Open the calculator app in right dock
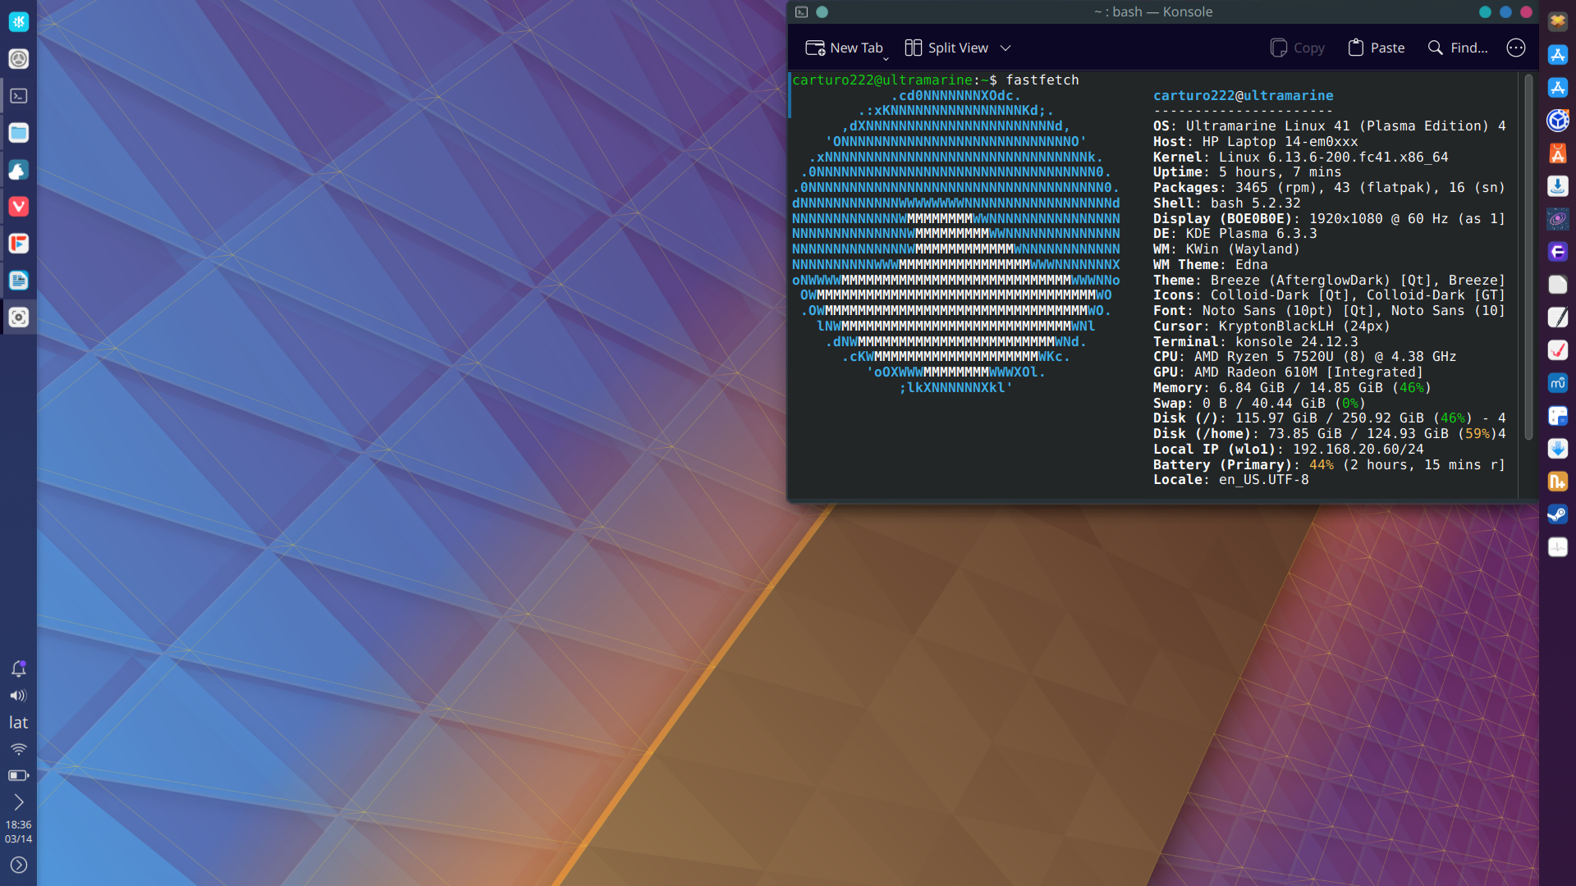The width and height of the screenshot is (1576, 886). pos(1557,416)
